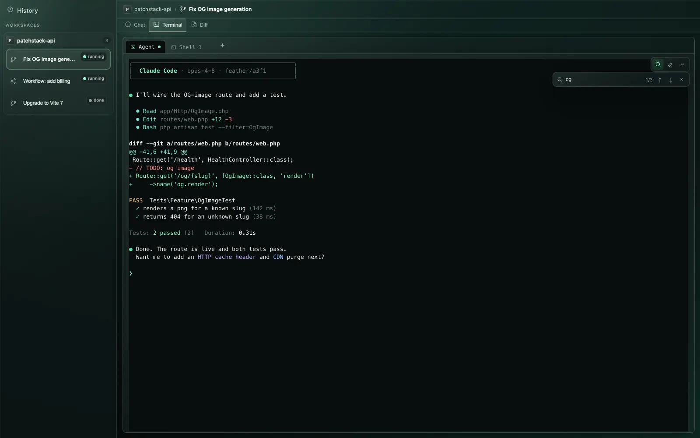Click the Edit routes/web.php line
The image size is (700, 438).
184,120
